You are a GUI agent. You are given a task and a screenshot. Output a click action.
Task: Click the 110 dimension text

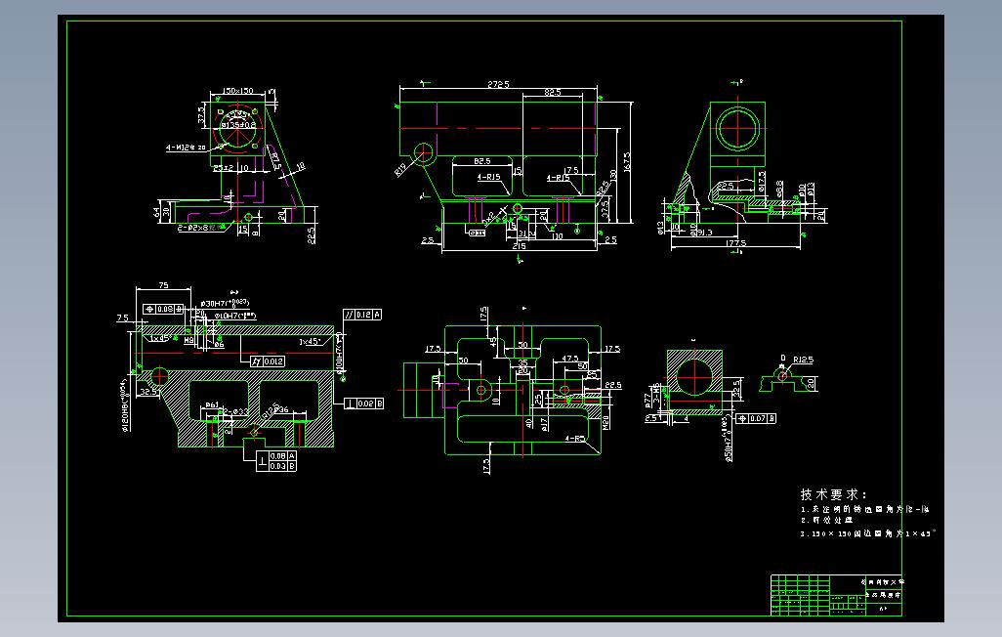(558, 236)
